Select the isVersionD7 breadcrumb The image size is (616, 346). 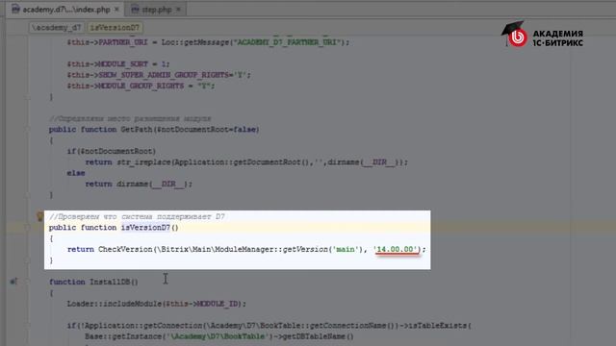click(x=115, y=28)
